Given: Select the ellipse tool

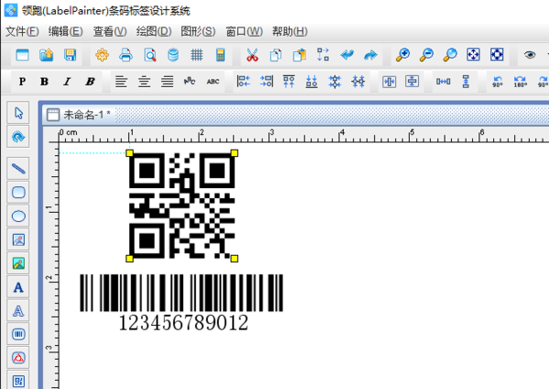Looking at the screenshot, I should tap(18, 216).
